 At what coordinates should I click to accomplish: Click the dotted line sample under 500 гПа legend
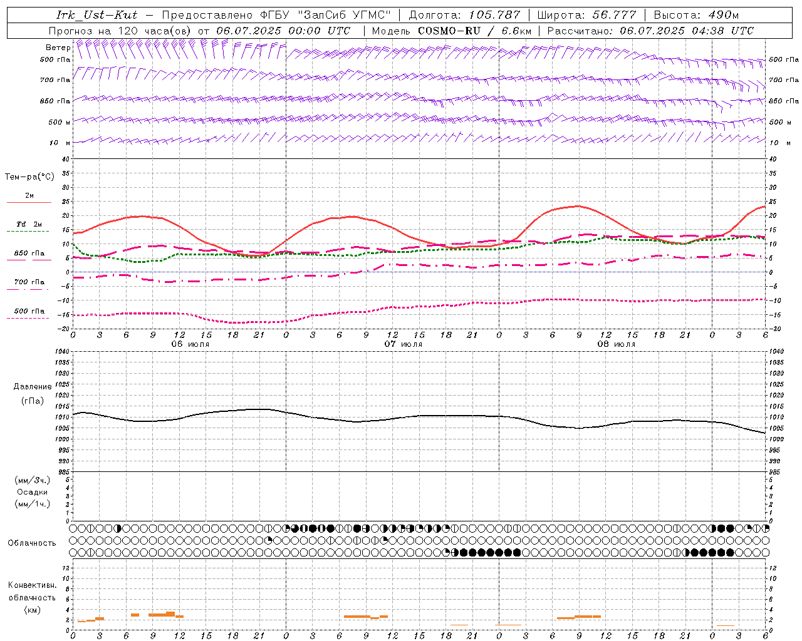[x=28, y=318]
